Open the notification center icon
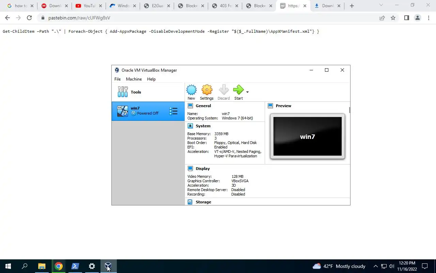This screenshot has width=436, height=273. pyautogui.click(x=425, y=266)
